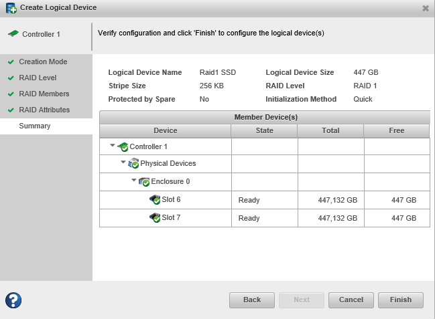Collapse the Enclosure 0 tree node

tap(133, 181)
